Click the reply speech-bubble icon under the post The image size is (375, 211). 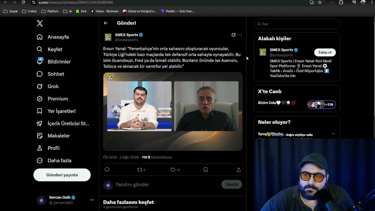[x=107, y=170]
